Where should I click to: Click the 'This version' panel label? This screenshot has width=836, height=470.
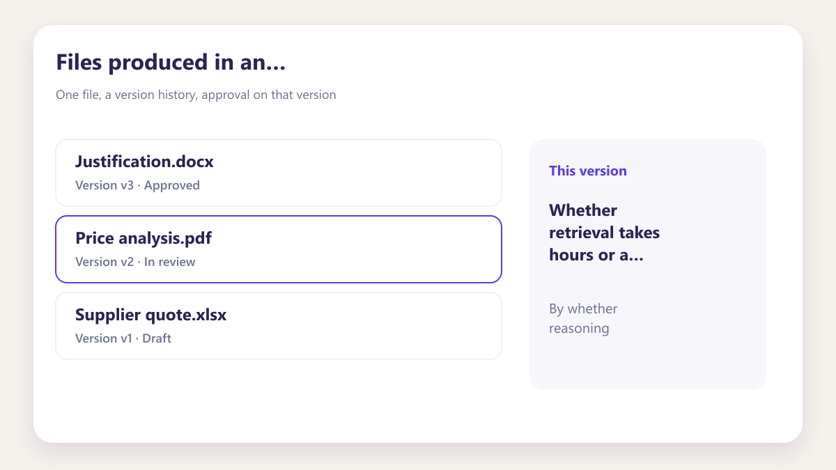[x=588, y=171]
